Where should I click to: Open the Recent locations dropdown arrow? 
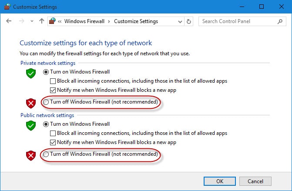click(31, 21)
